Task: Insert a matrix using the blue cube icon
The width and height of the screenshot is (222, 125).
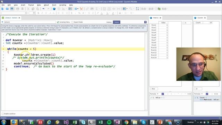Action: 54,9
